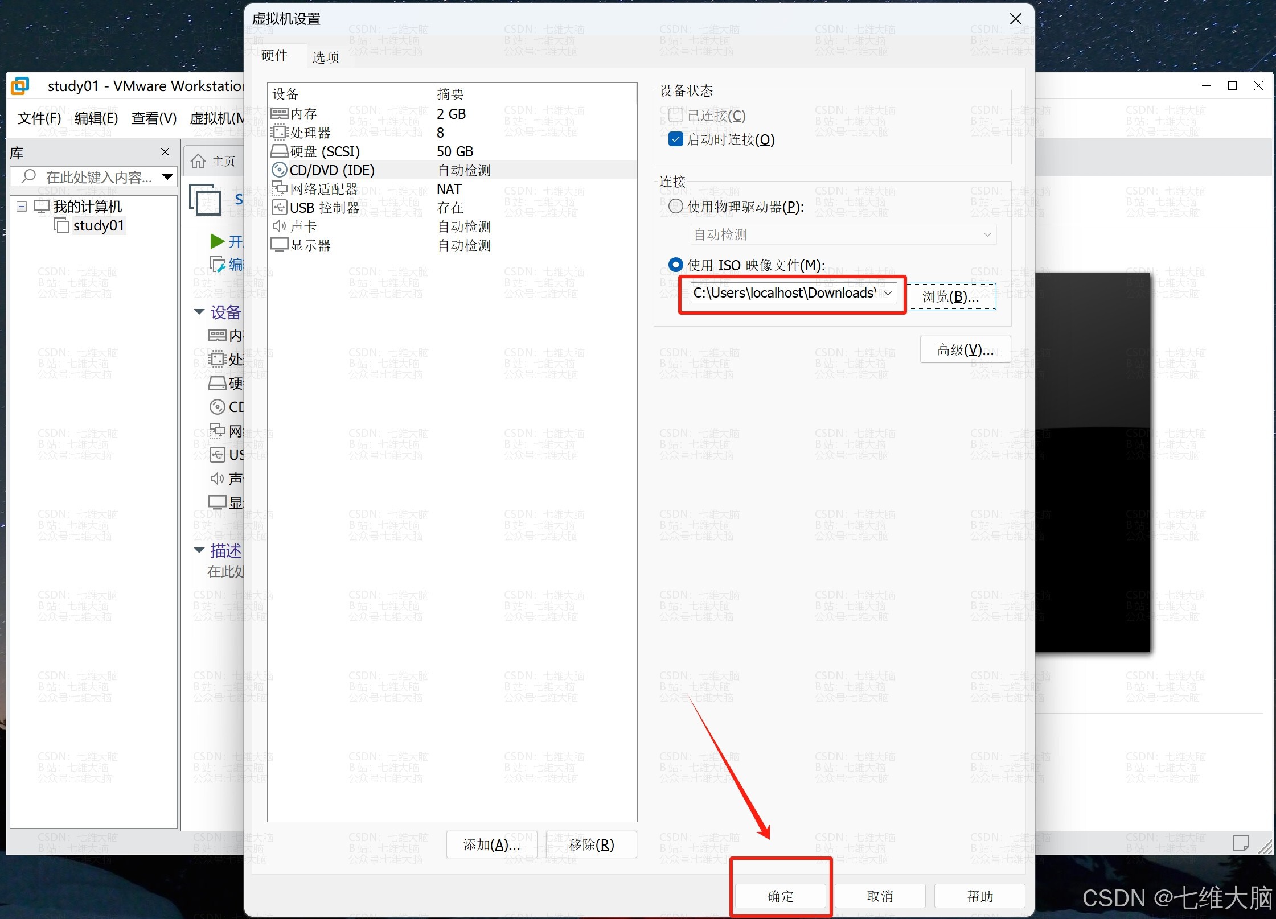The height and width of the screenshot is (919, 1276).
Task: Open the library search dropdown arrow
Action: (167, 176)
